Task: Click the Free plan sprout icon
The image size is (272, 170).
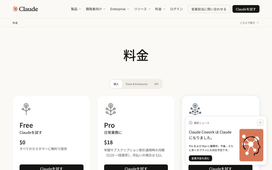Action: click(26, 109)
